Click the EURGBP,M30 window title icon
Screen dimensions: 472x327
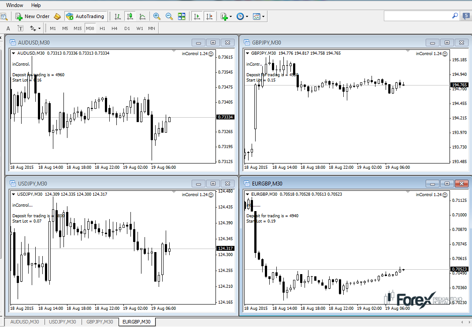[247, 183]
